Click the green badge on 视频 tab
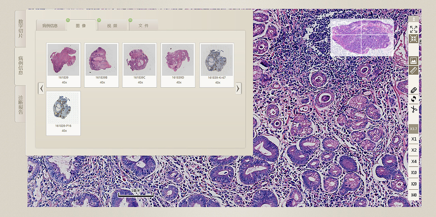The height and width of the screenshot is (217, 436). pyautogui.click(x=99, y=20)
